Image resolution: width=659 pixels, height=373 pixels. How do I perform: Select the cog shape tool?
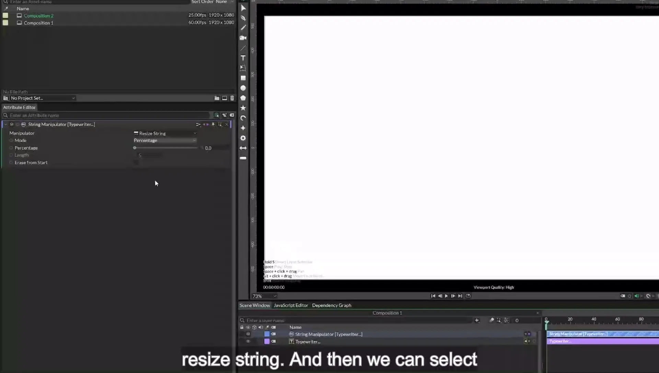243,138
